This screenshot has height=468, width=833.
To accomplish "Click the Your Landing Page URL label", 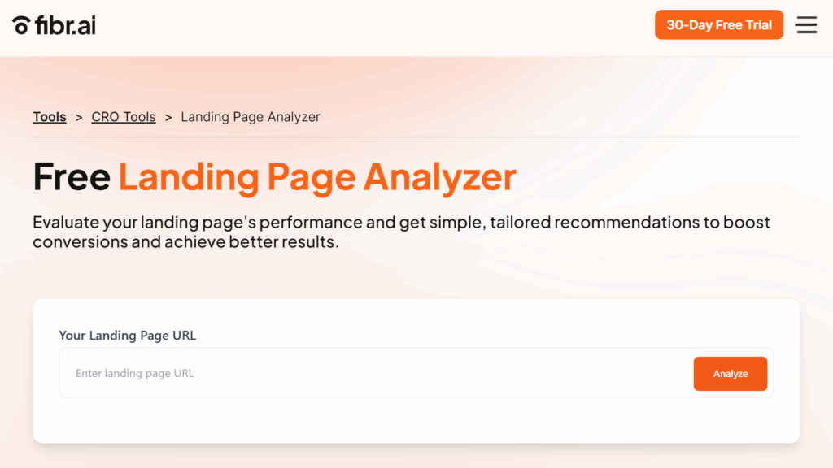I will pos(128,335).
